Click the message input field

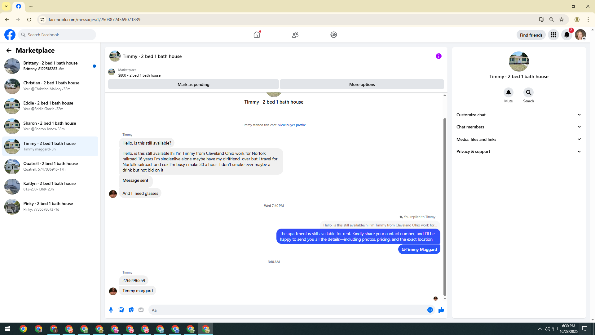tap(288, 310)
